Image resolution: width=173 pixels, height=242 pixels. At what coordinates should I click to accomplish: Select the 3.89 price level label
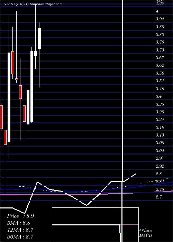tap(160, 27)
